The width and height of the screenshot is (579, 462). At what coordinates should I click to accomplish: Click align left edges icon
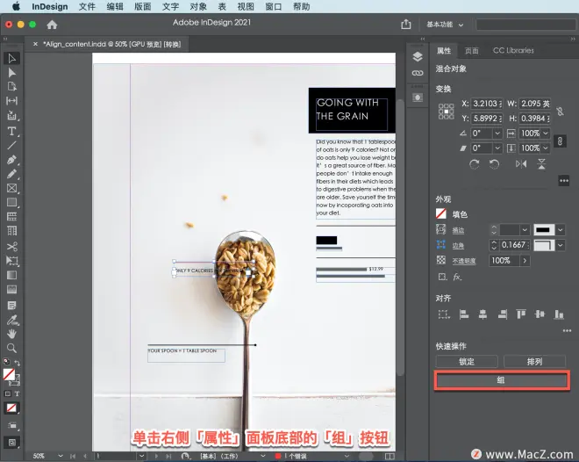[464, 314]
